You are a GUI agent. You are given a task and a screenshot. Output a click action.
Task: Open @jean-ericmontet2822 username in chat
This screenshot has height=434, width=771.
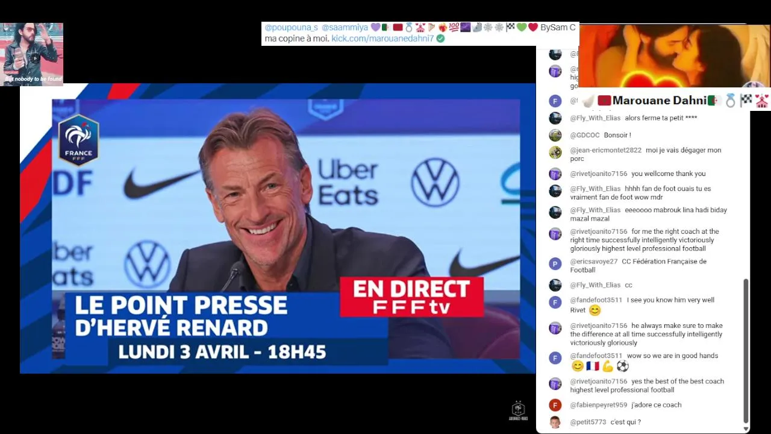(606, 150)
